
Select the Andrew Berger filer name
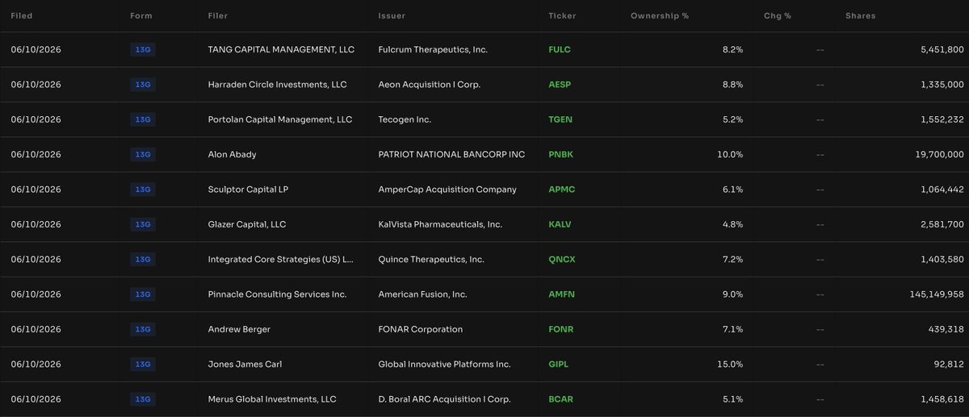pos(239,329)
